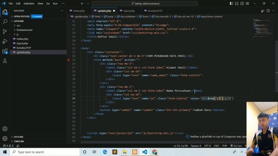Open the Search view in activity bar
278x156 pixels.
pyautogui.click(x=5, y=22)
